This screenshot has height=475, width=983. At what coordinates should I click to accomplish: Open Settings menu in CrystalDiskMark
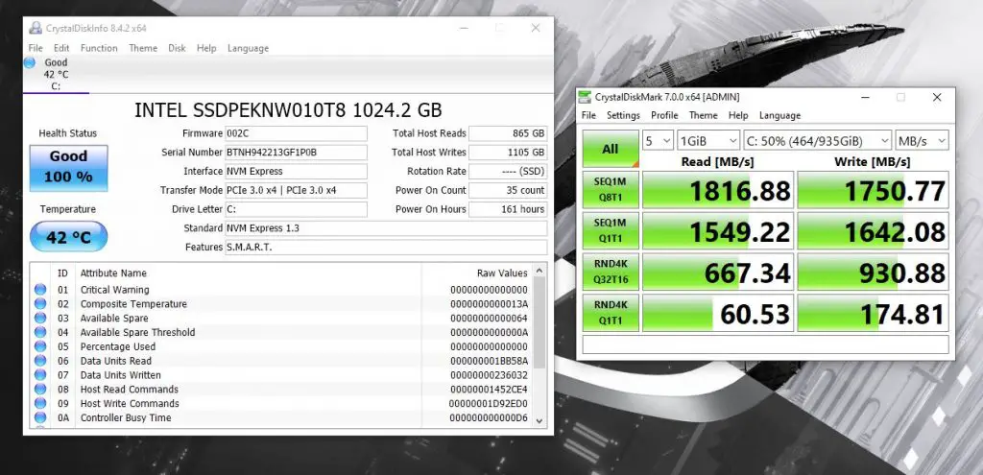pos(623,115)
